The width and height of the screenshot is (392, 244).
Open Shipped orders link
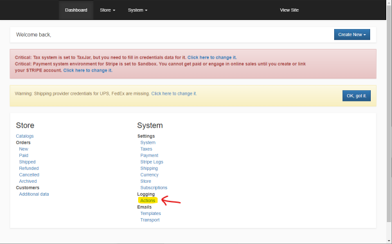(27, 162)
